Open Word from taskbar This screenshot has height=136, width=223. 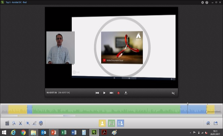click(x=74, y=133)
